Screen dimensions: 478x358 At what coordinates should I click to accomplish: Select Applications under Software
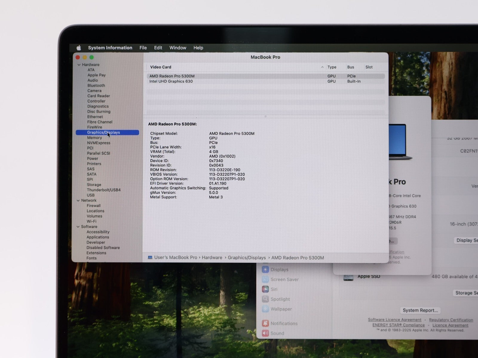(98, 237)
